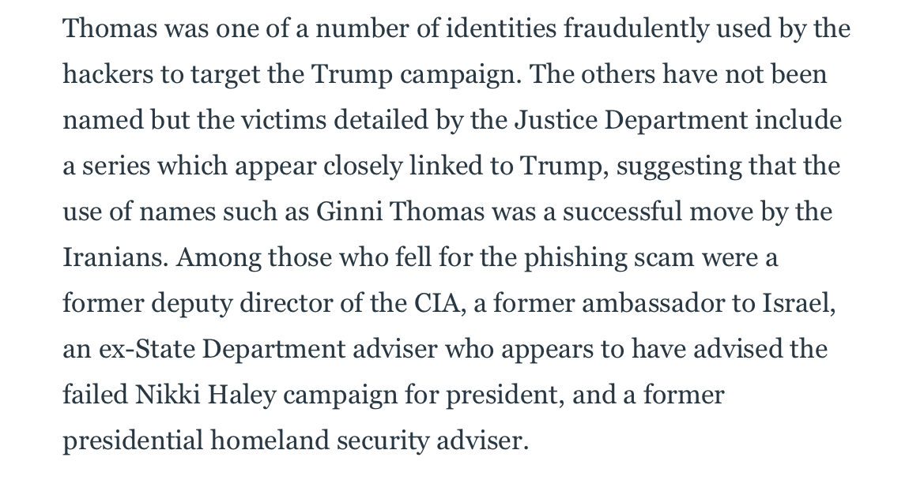Click the word "Israel" in the paragraph
Image resolution: width=909 pixels, height=495 pixels.
[x=798, y=303]
